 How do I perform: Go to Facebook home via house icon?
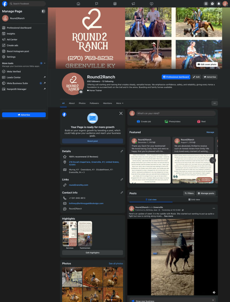click(78, 4)
